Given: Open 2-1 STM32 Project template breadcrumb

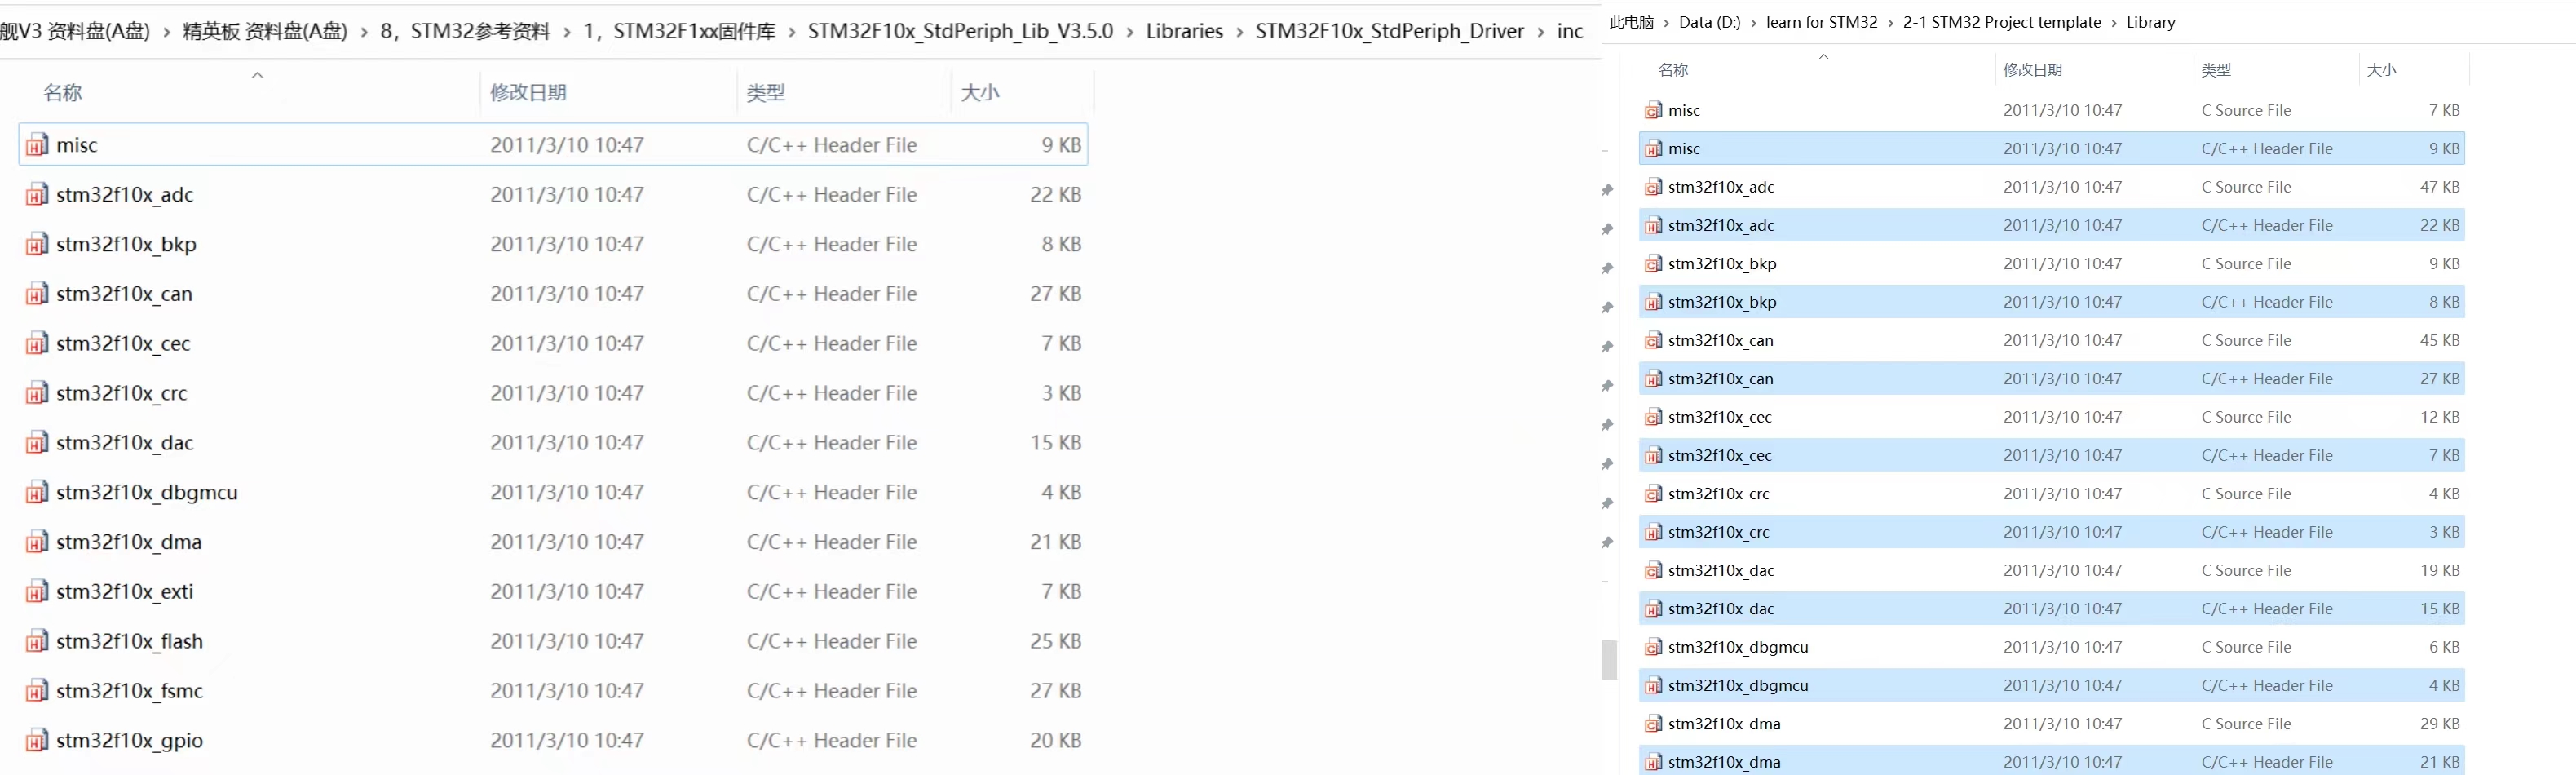Looking at the screenshot, I should pos(2002,23).
